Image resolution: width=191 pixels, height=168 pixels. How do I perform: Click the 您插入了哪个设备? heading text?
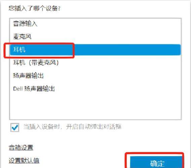(35, 8)
